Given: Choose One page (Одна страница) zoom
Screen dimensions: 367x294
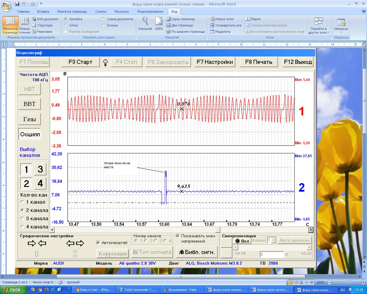Looking at the screenshot, I should (180, 19).
